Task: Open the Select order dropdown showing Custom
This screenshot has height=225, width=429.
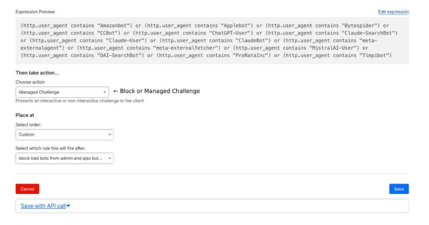Action: coord(65,135)
